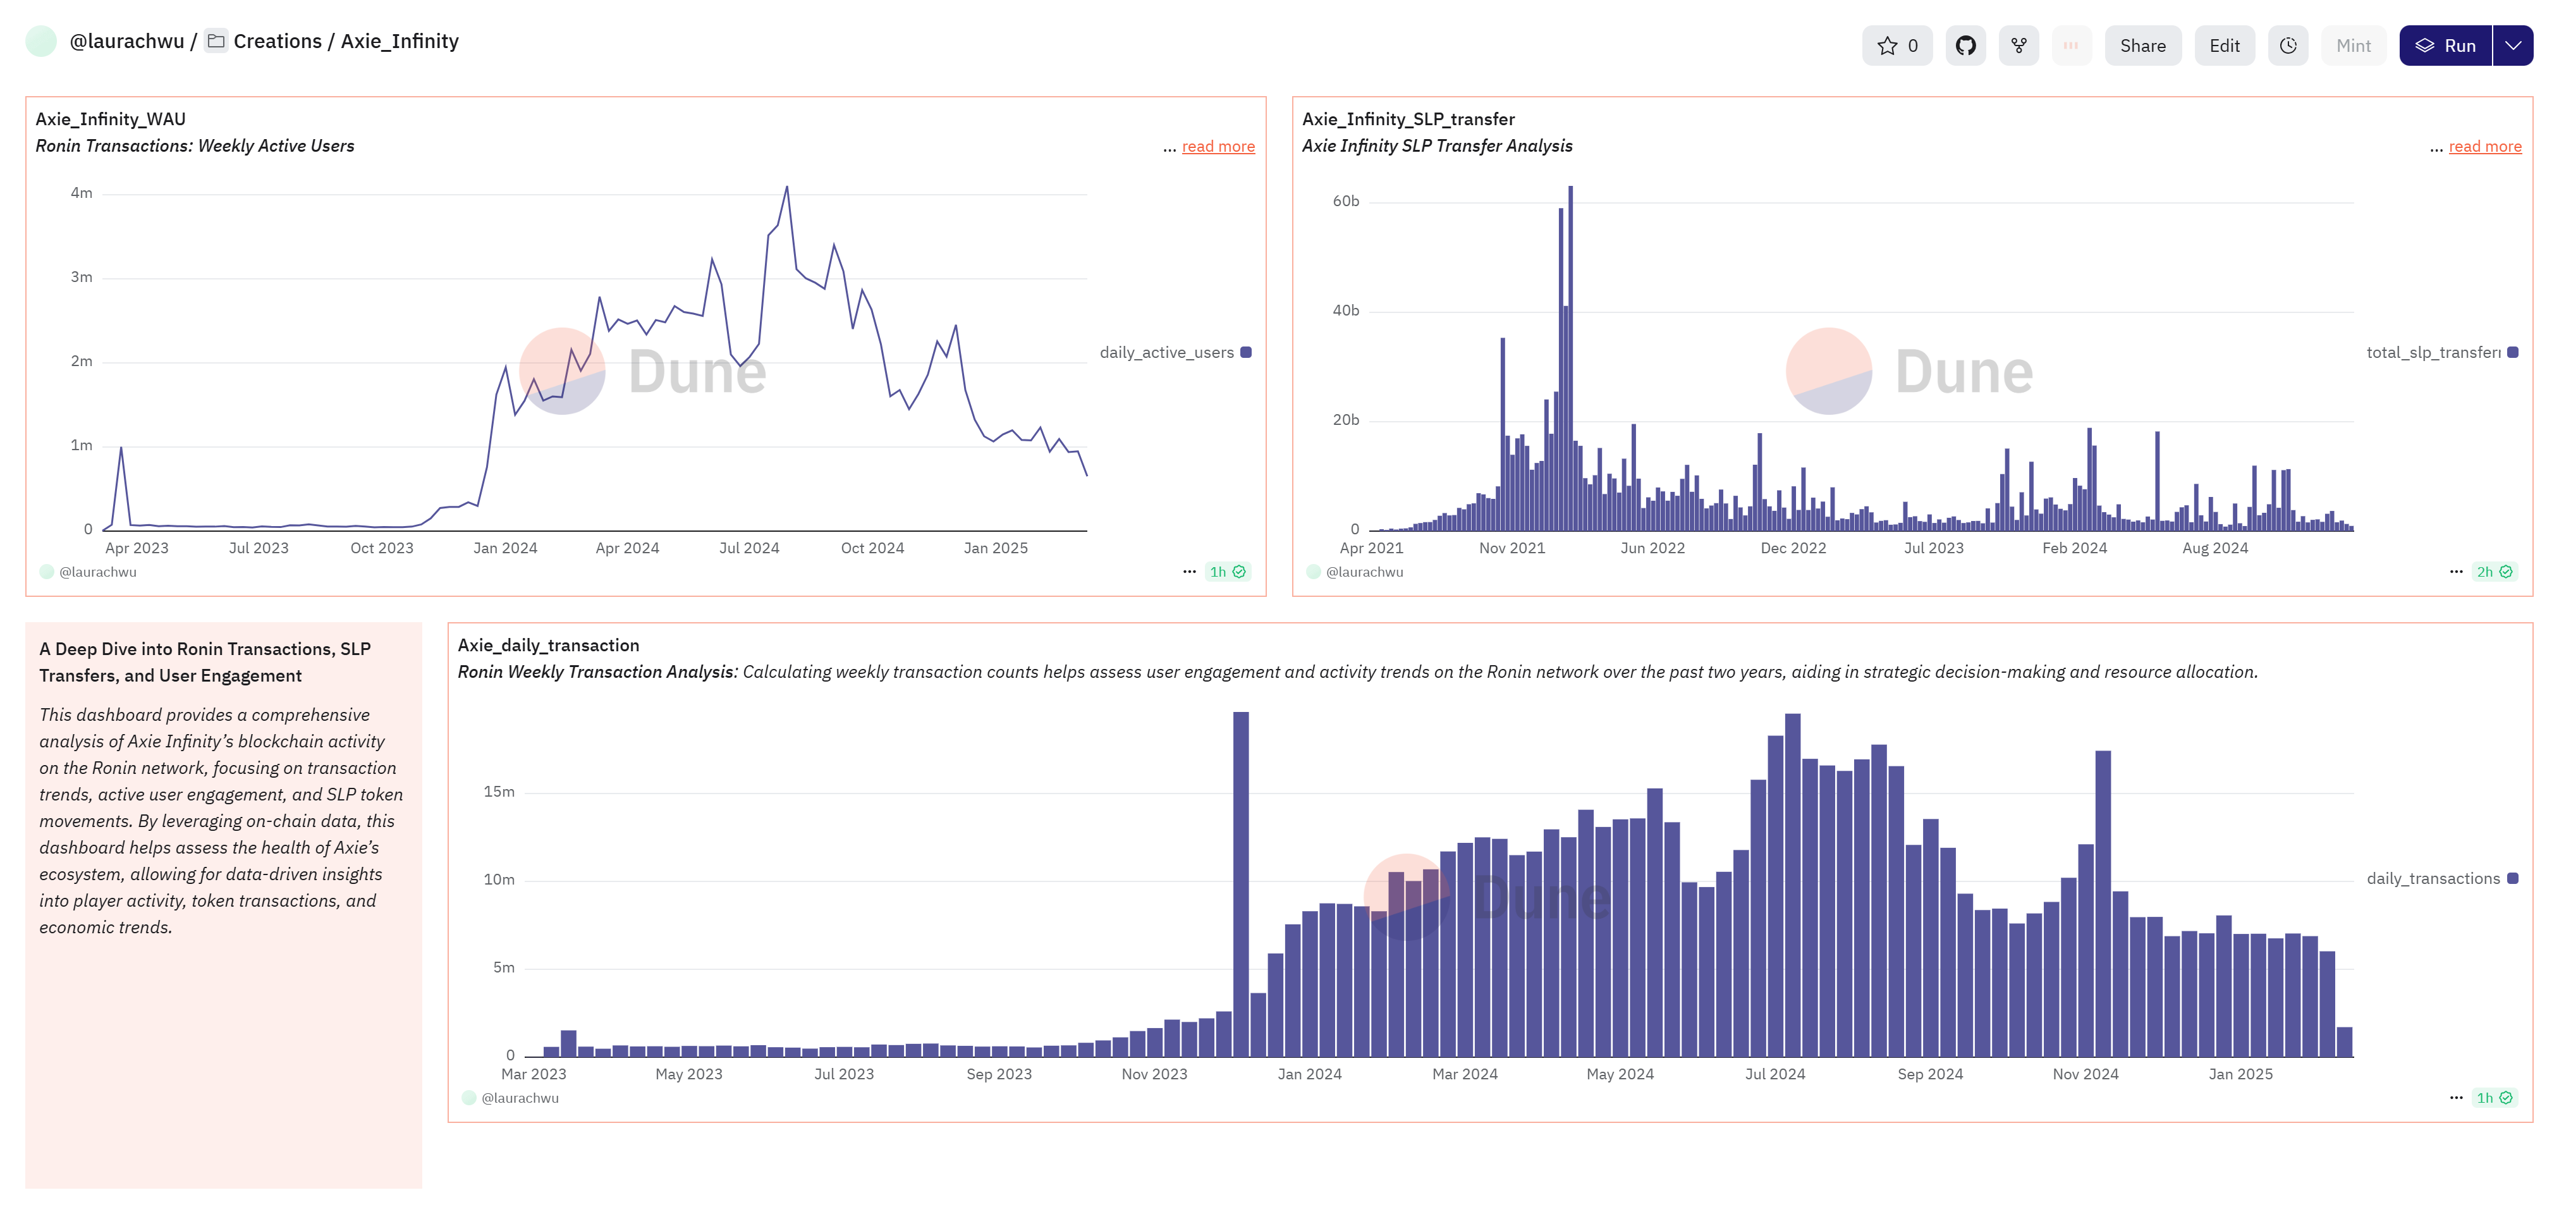
Task: Open the schedule clock icon
Action: pos(2288,46)
